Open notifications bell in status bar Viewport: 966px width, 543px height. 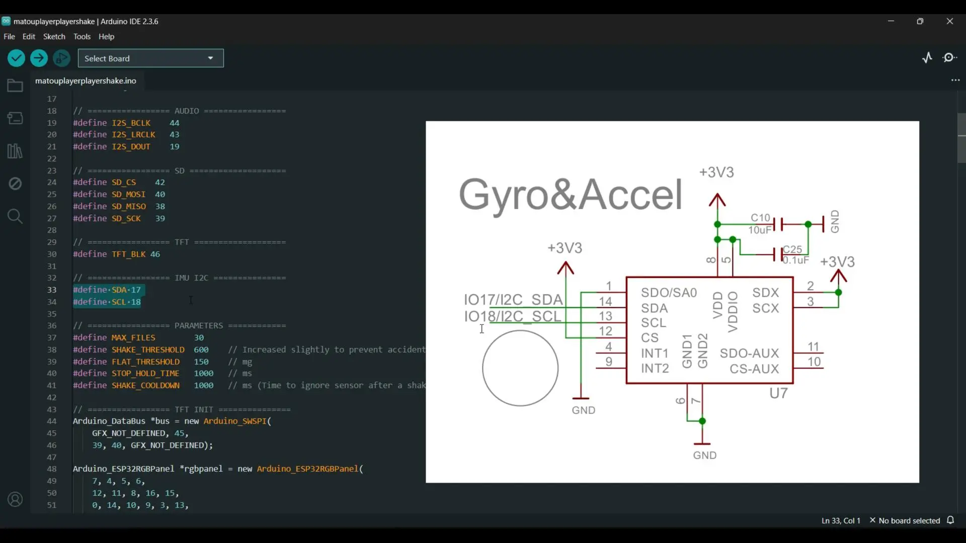[950, 520]
